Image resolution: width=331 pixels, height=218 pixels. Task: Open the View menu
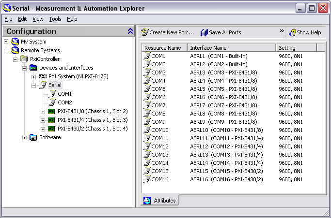(38, 19)
